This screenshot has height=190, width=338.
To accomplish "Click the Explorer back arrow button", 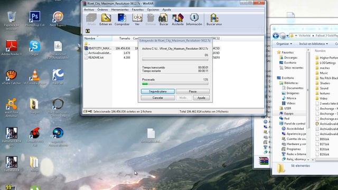I will (x=276, y=35).
